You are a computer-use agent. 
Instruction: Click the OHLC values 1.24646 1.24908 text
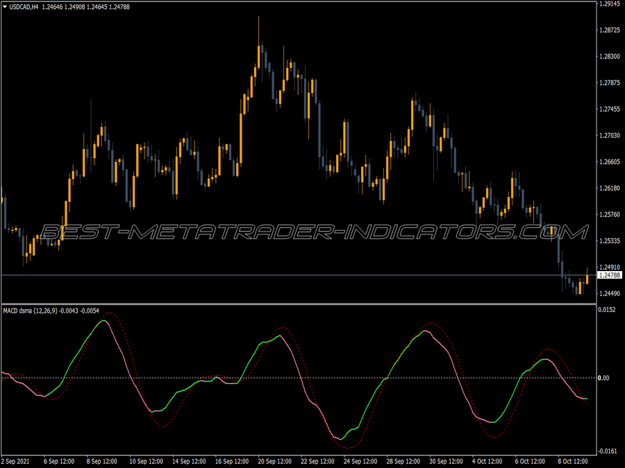tap(62, 7)
